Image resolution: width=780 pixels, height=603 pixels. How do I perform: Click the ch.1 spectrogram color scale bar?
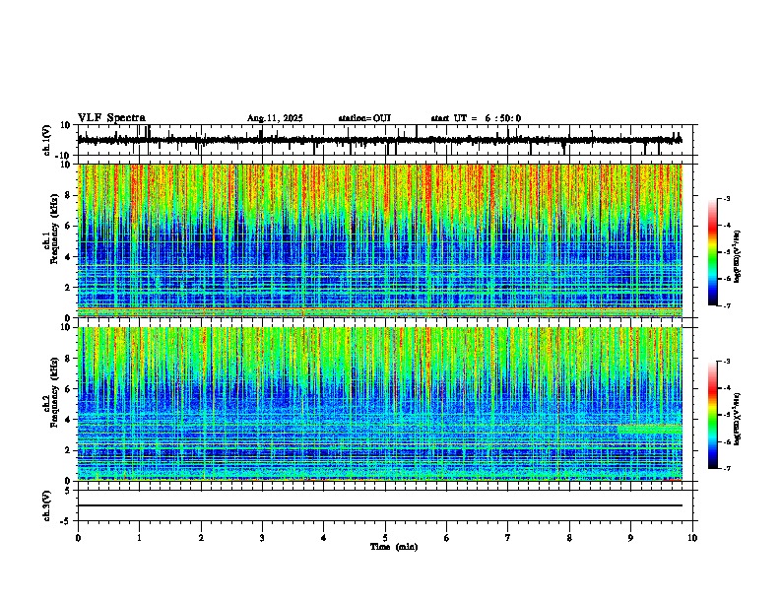(x=713, y=252)
